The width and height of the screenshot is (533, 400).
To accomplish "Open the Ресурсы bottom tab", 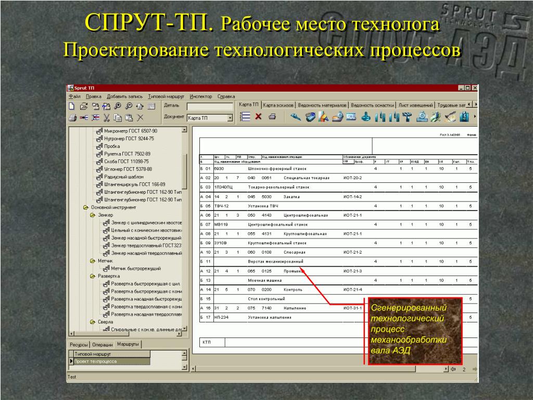I will tap(79, 345).
